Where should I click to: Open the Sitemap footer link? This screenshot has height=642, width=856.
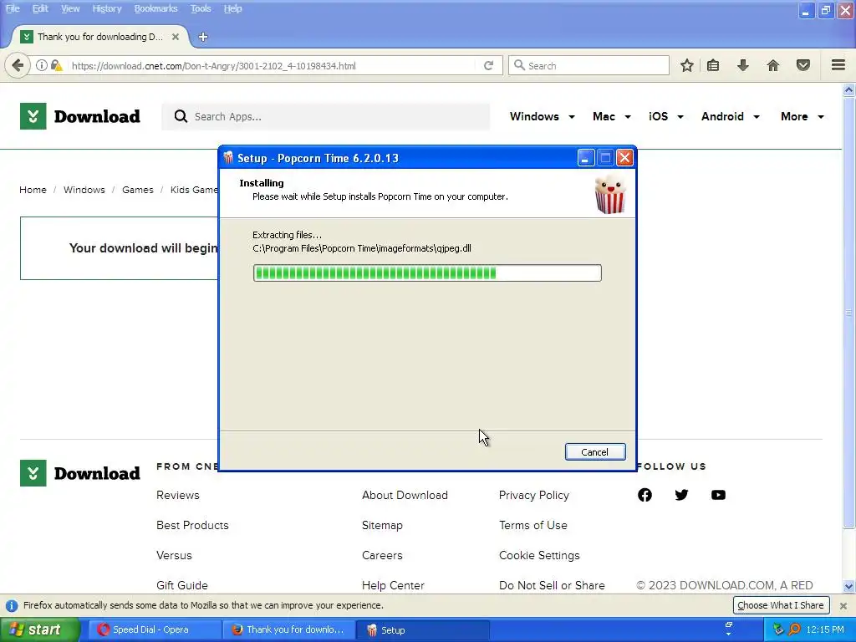click(382, 525)
